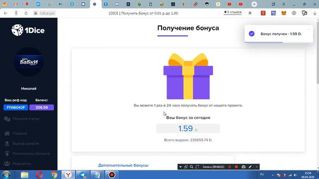Open Вывод средств sidebar item
319x179 pixels.
click(x=25, y=144)
